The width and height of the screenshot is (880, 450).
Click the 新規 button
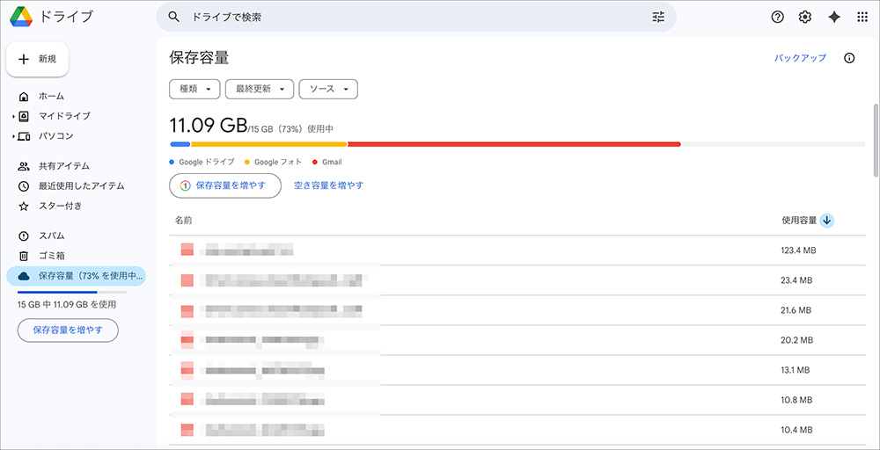pos(38,60)
